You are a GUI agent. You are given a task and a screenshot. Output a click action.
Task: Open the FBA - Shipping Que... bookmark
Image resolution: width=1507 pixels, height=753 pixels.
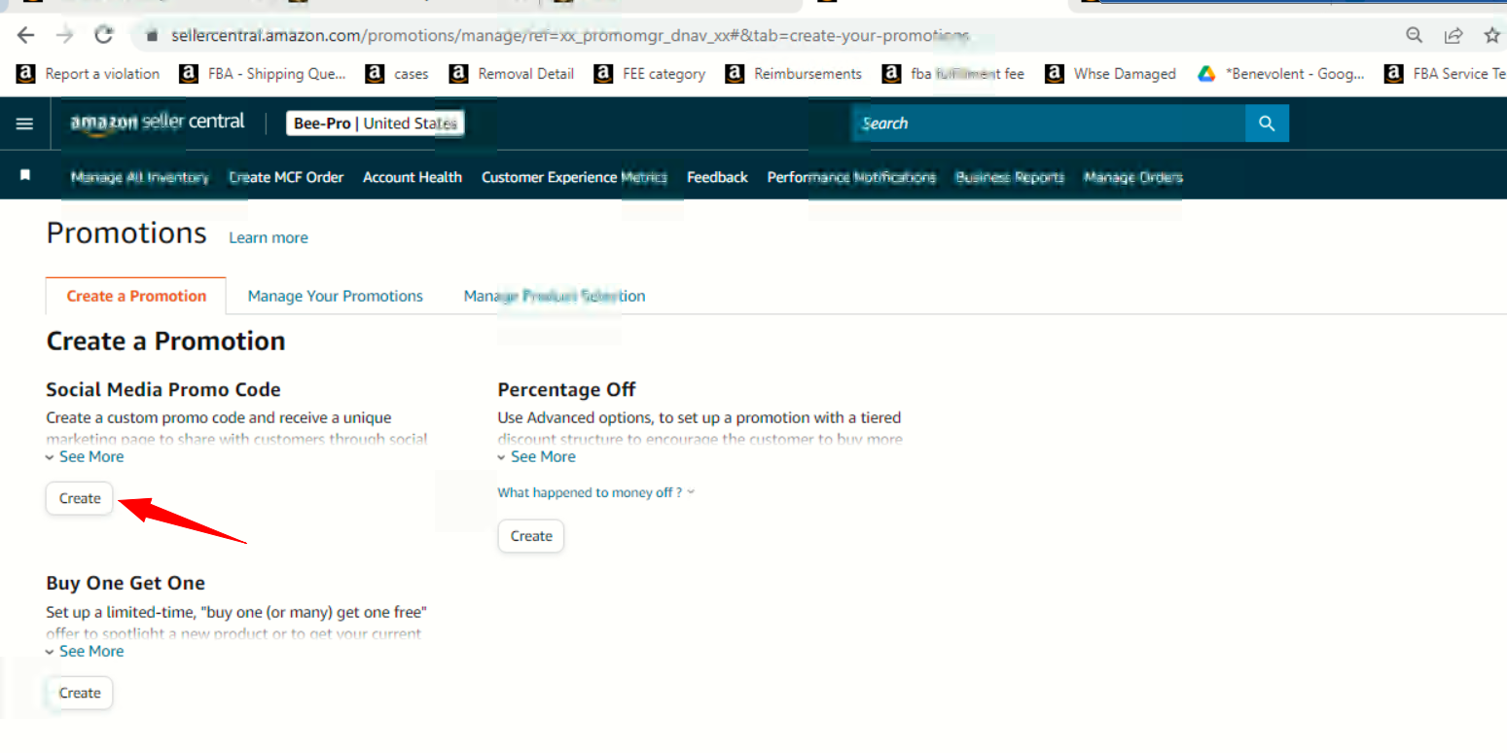tap(263, 74)
